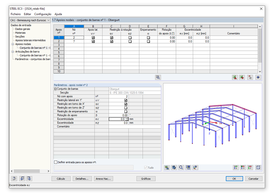The image size is (274, 195).
Task: Click the layered-squares display icon under the 3D view
Action: [x=188, y=168]
